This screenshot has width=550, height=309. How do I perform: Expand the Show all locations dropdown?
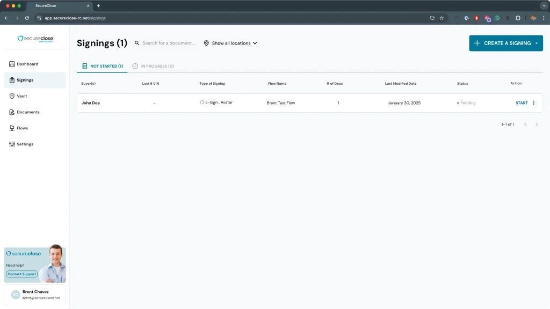point(230,43)
